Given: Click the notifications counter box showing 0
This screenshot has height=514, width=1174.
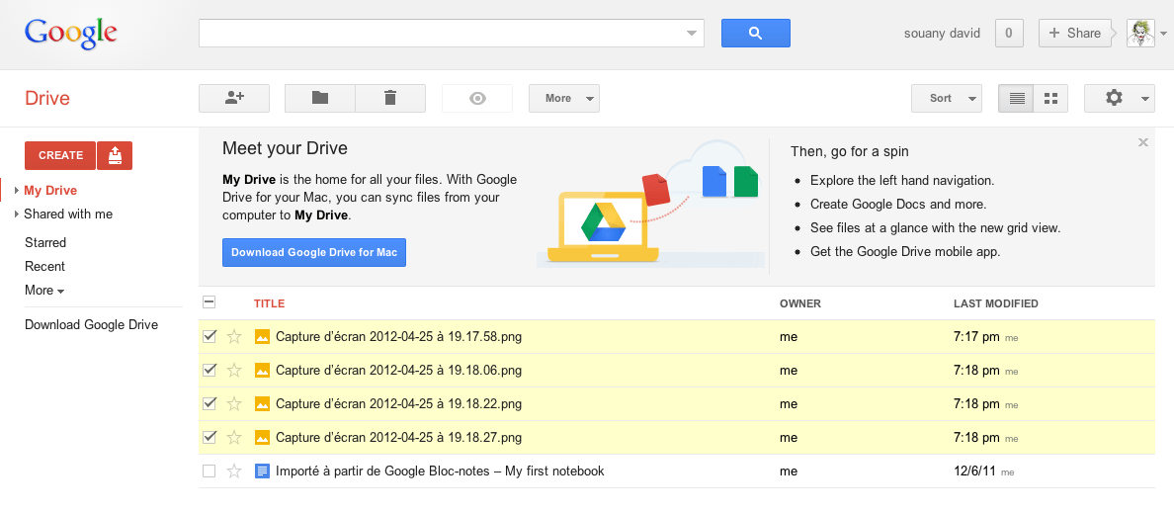Looking at the screenshot, I should pyautogui.click(x=1009, y=33).
